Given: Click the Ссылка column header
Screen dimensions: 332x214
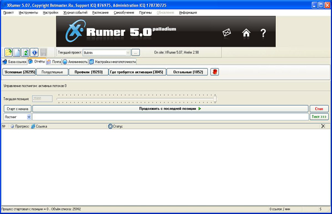Looking at the screenshot, I should (39, 126).
